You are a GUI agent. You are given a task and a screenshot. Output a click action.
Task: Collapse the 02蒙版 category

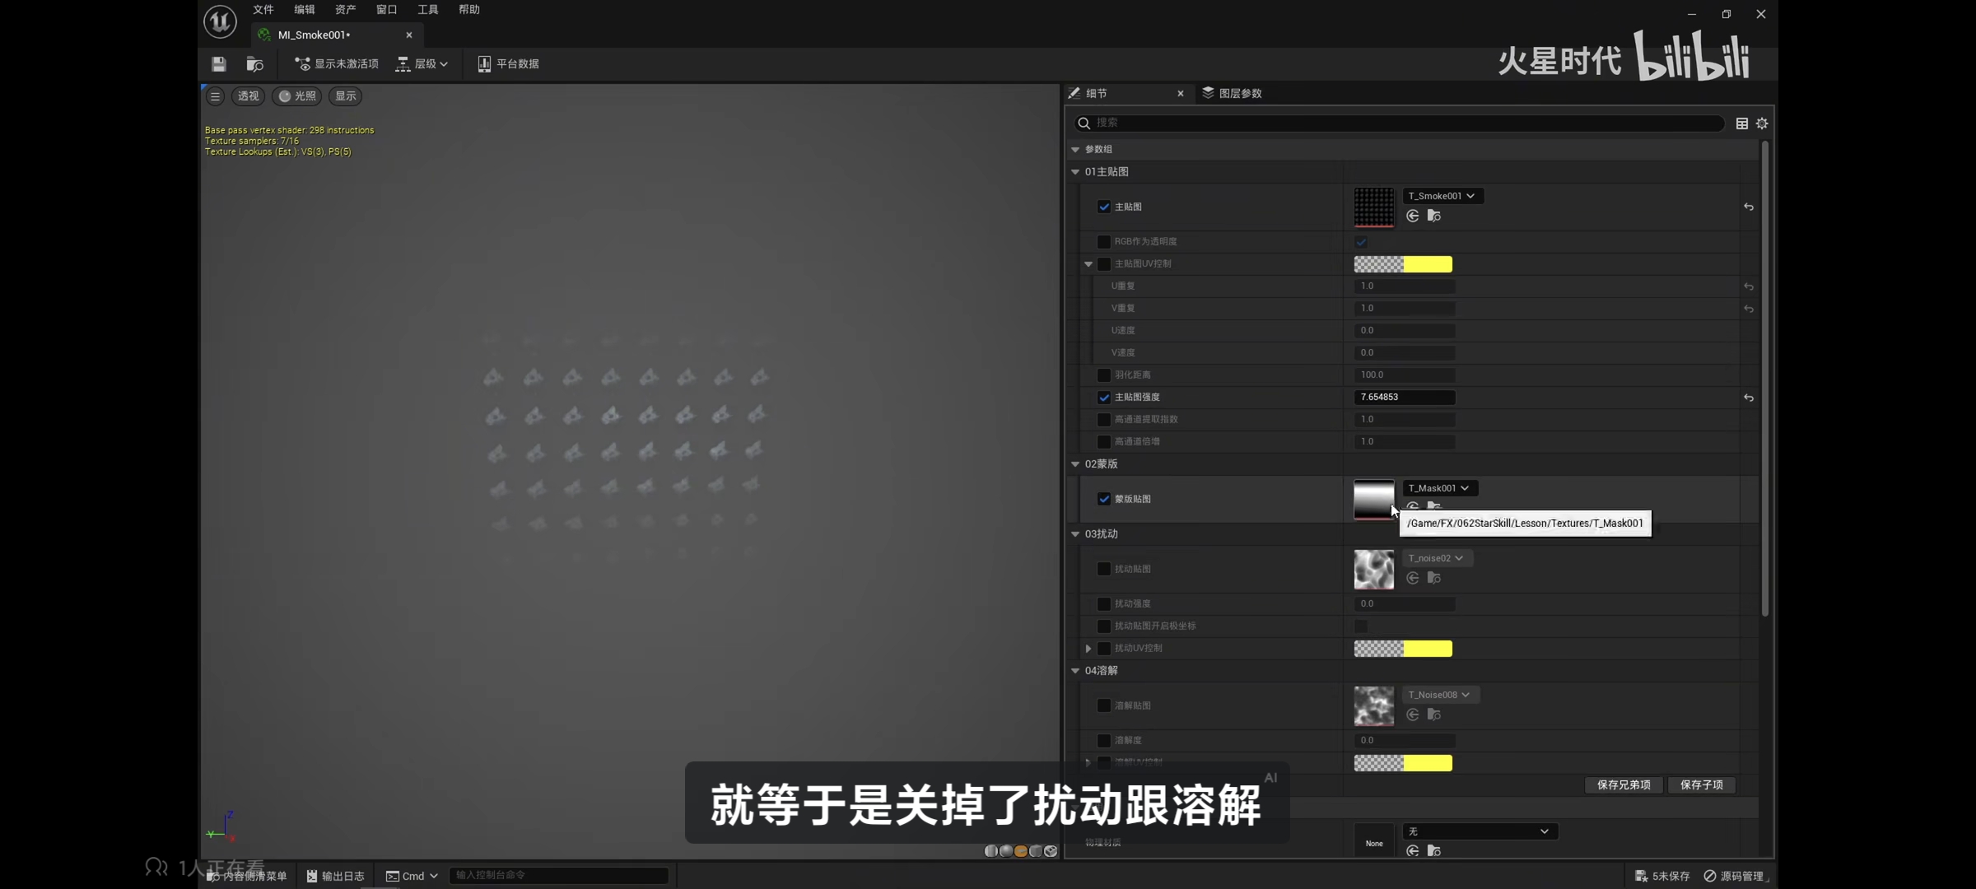tap(1075, 464)
